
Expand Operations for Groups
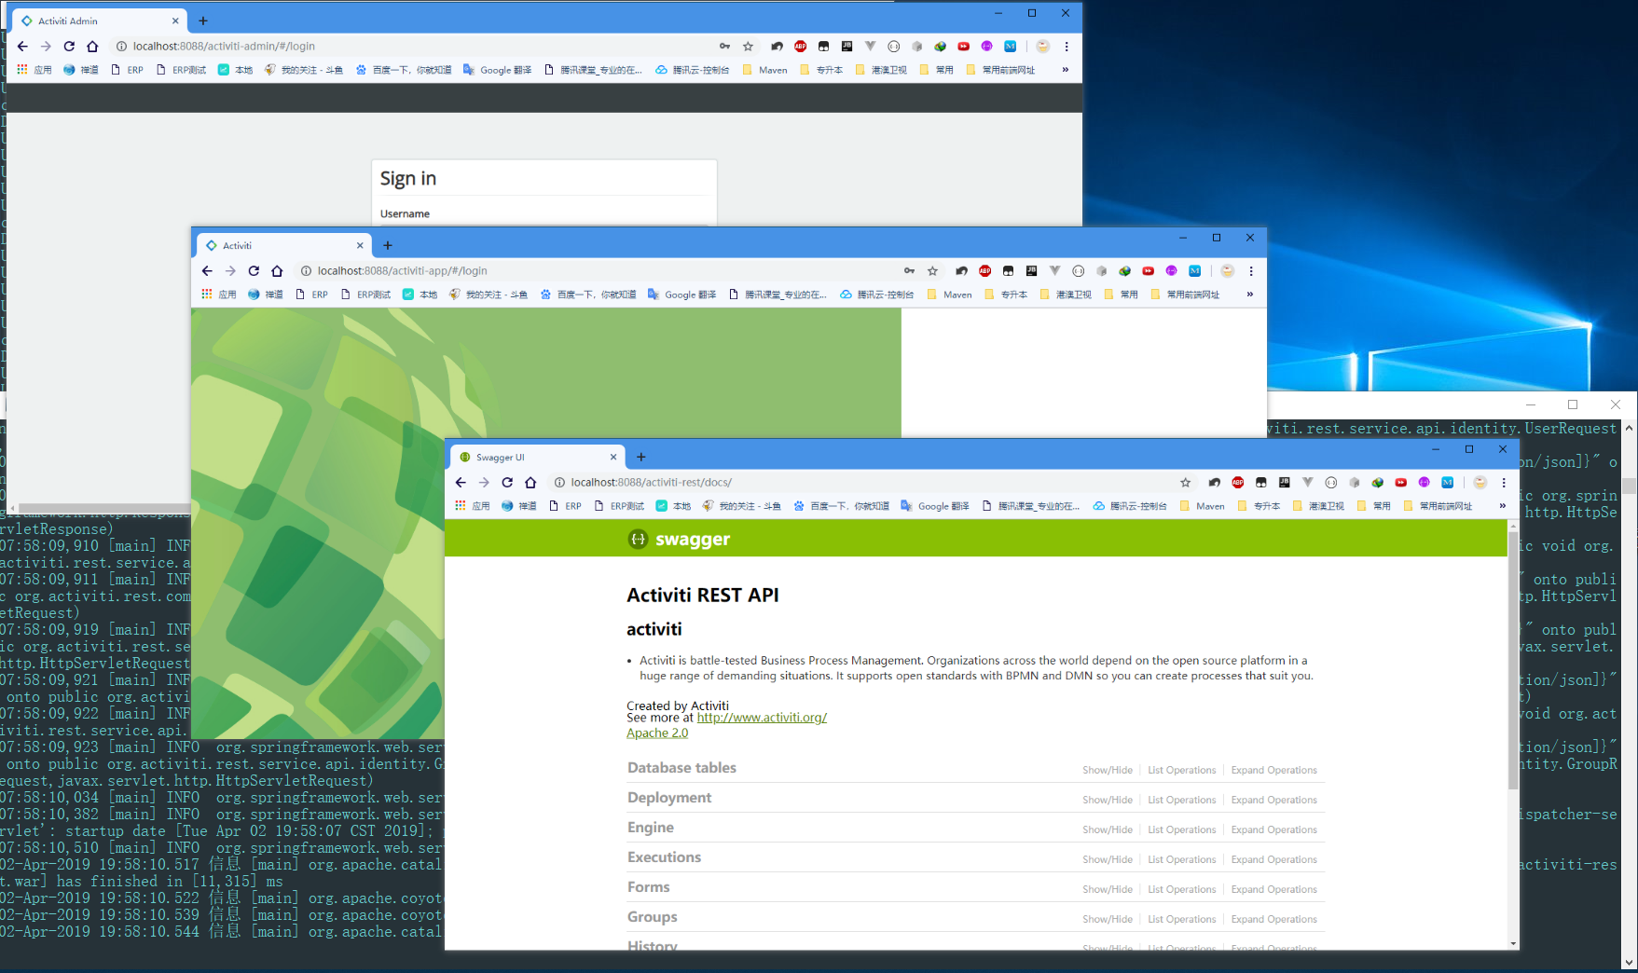tap(1274, 919)
